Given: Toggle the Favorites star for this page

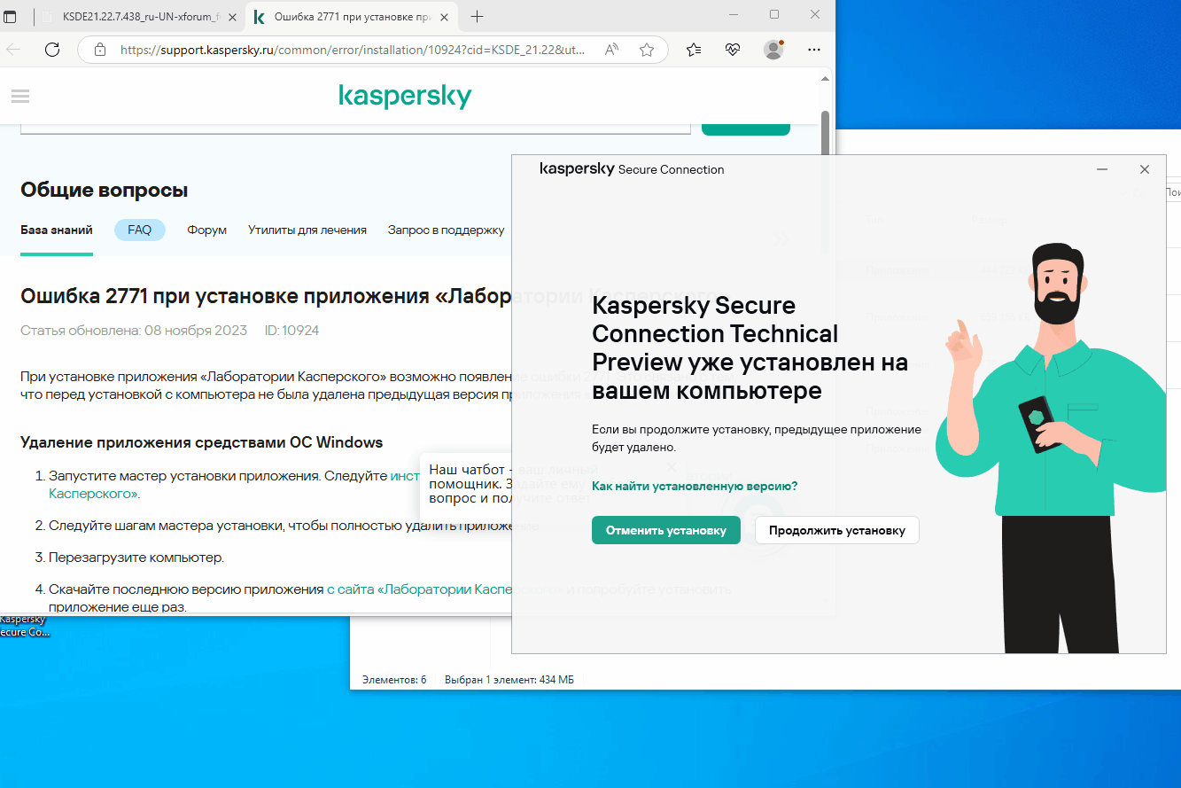Looking at the screenshot, I should pos(649,50).
